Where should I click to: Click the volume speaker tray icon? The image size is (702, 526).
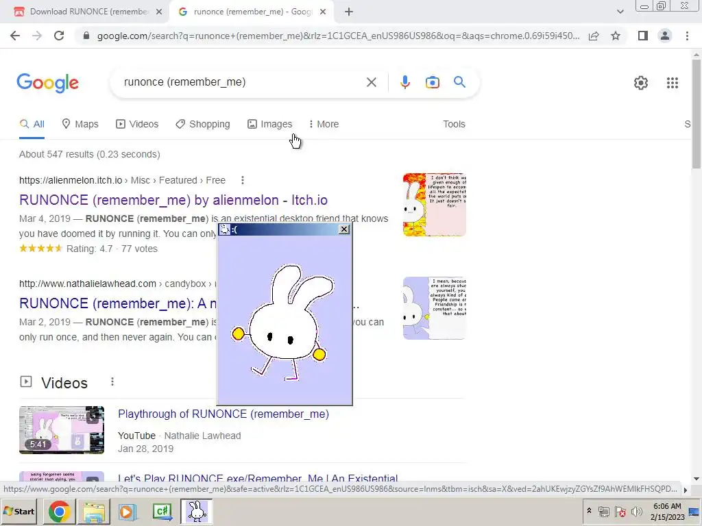pos(636,512)
